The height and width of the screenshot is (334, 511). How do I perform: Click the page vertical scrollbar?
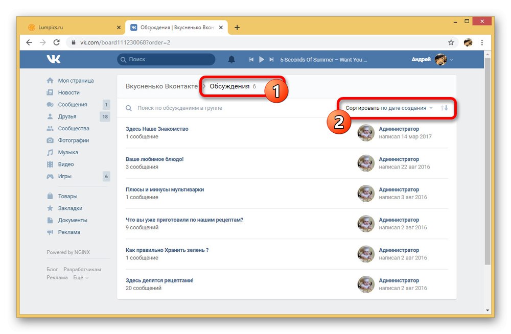tap(487, 161)
